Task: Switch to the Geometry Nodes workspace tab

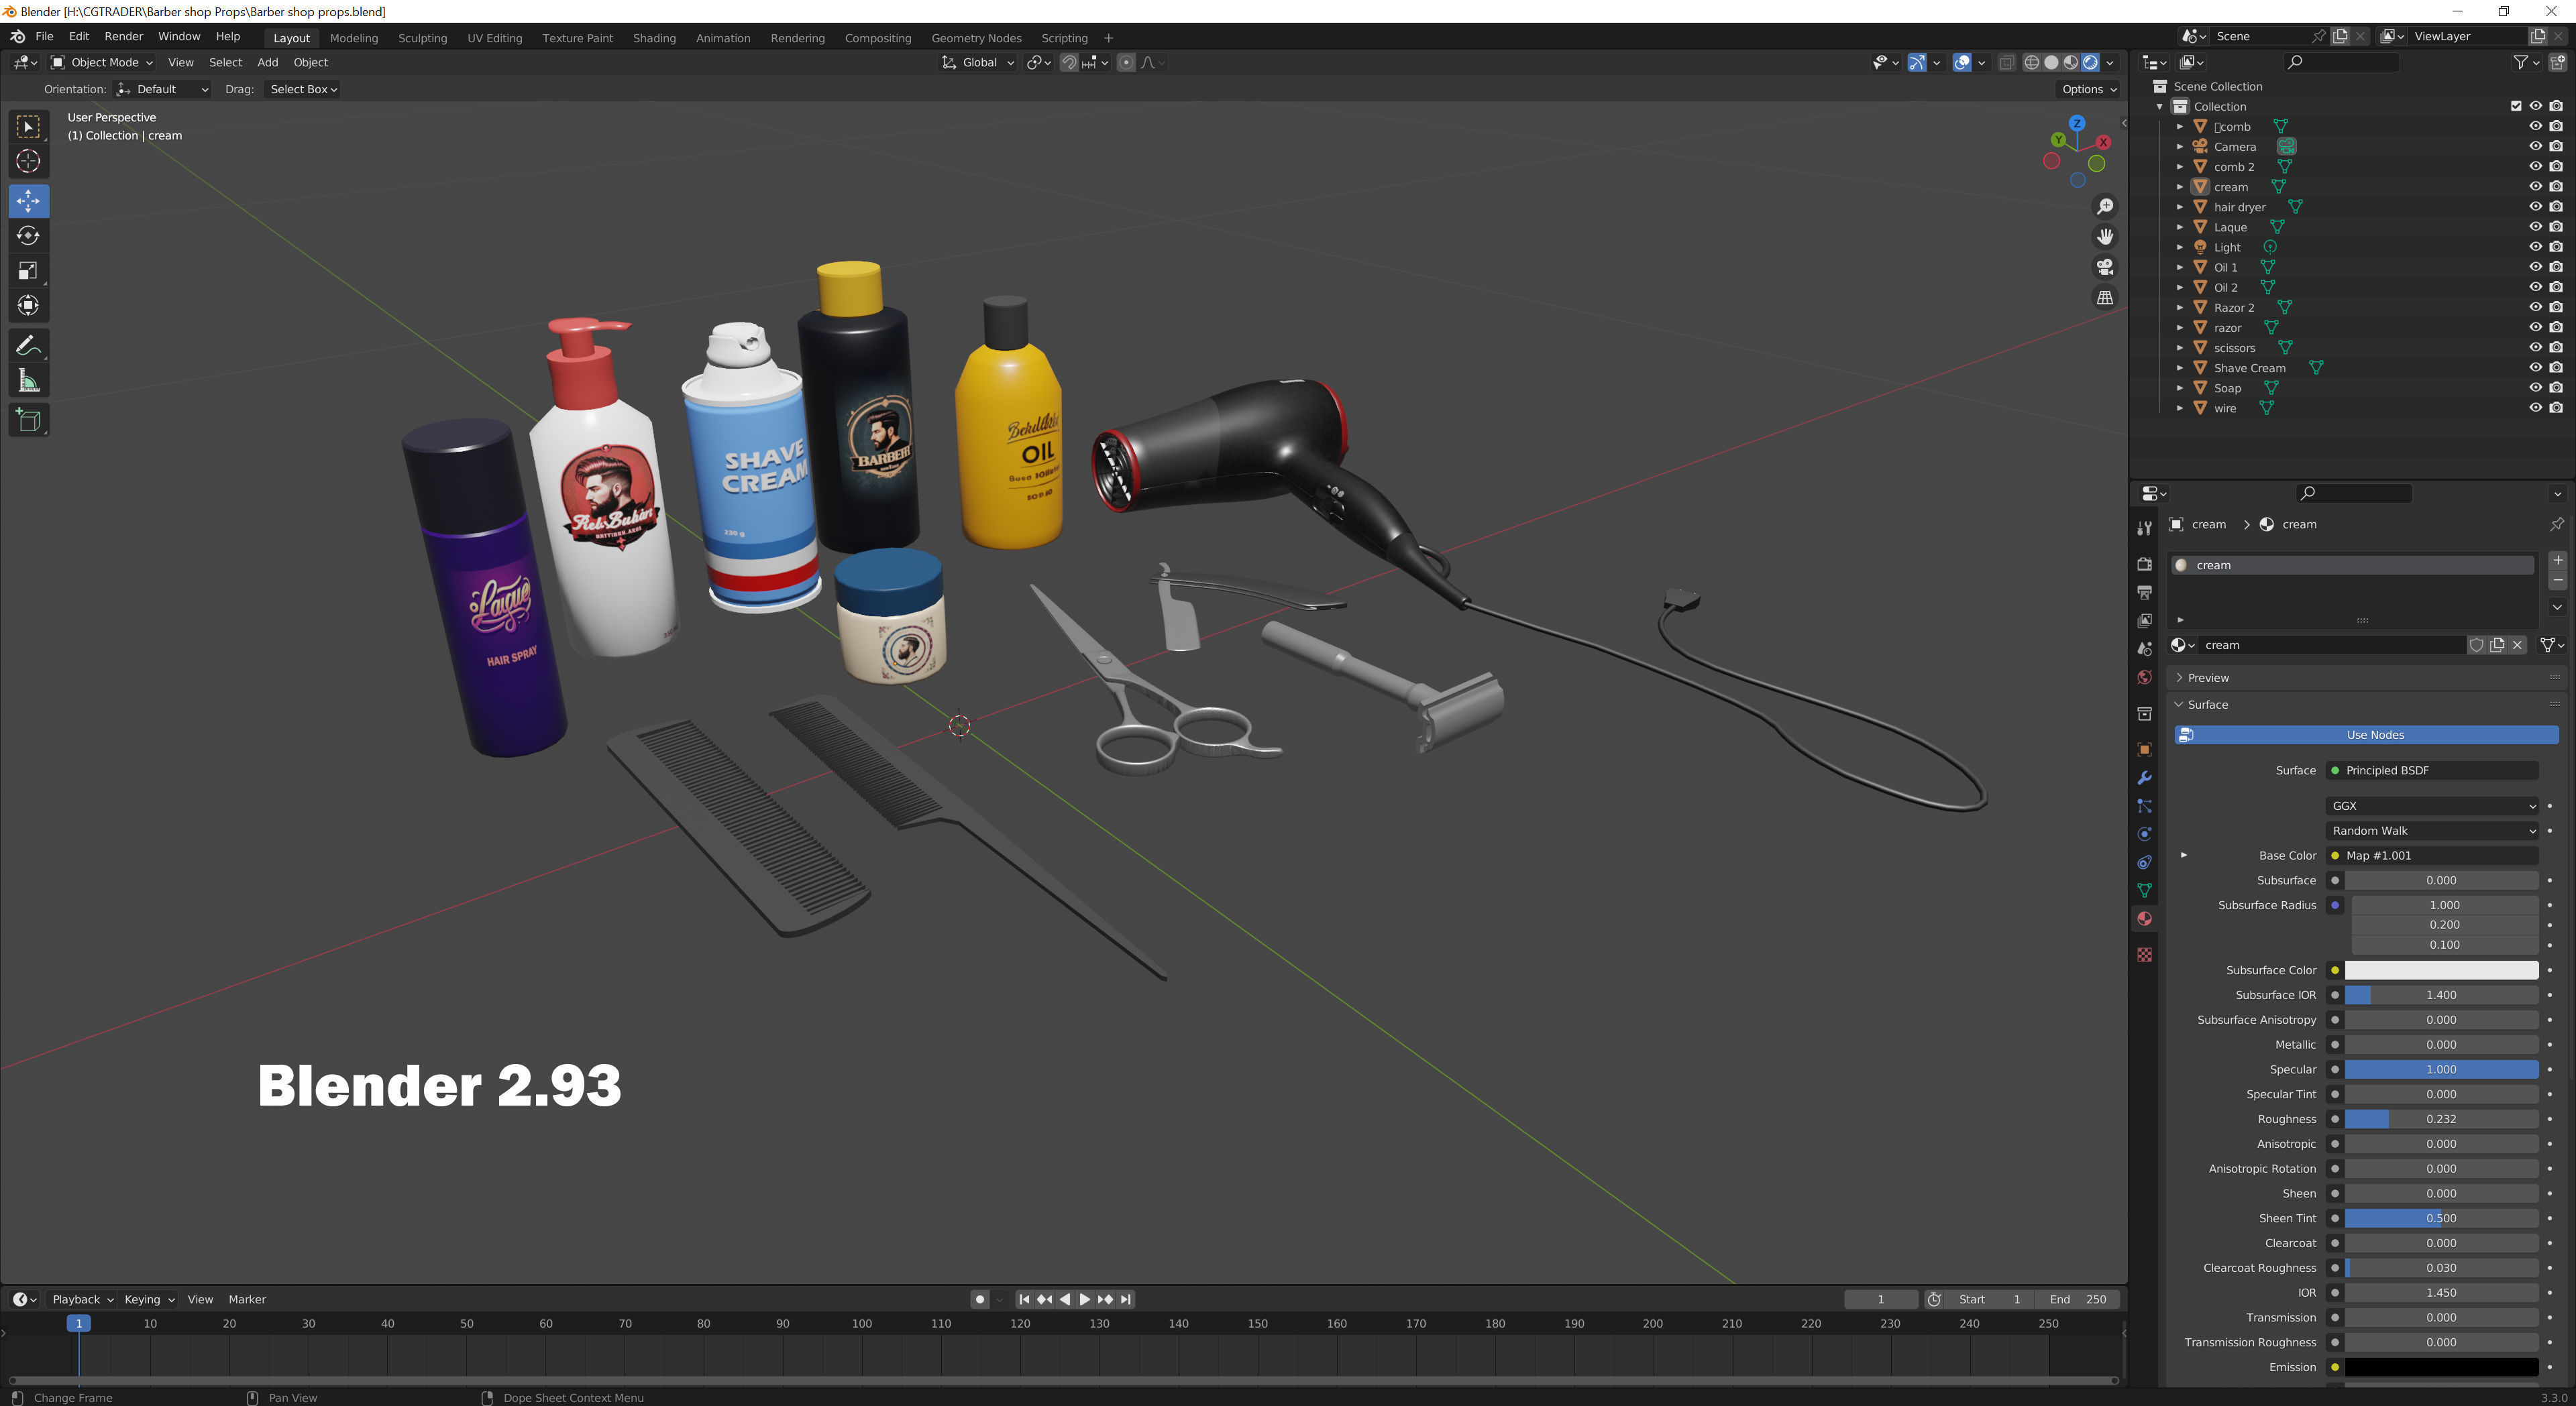Action: point(976,38)
